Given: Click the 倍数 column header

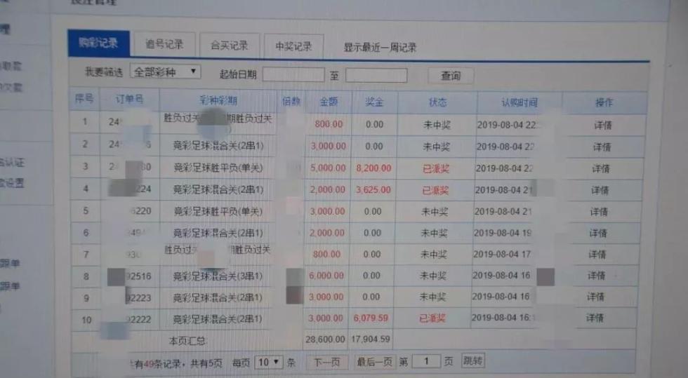Looking at the screenshot, I should click(291, 102).
